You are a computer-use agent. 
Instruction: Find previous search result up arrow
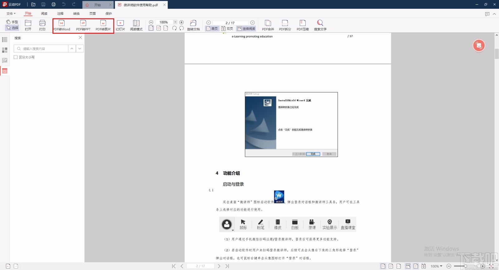pyautogui.click(x=72, y=49)
